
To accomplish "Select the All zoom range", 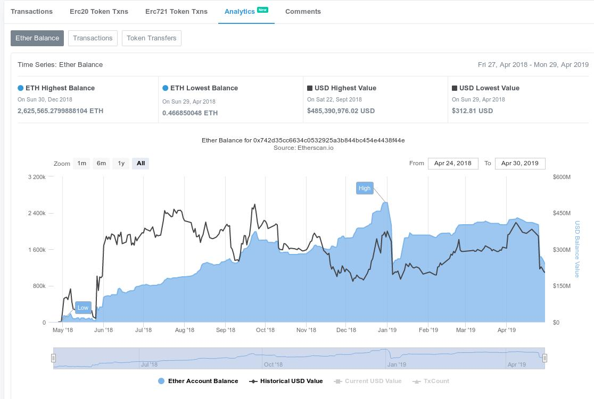I will tap(141, 164).
